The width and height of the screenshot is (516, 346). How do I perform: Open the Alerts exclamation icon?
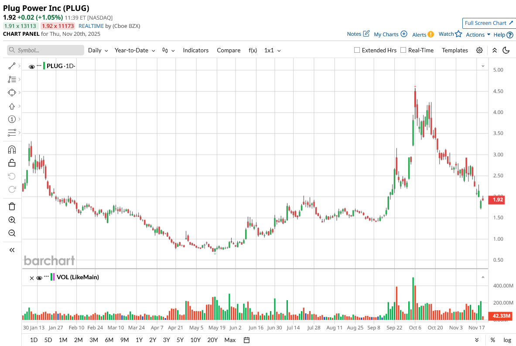431,34
